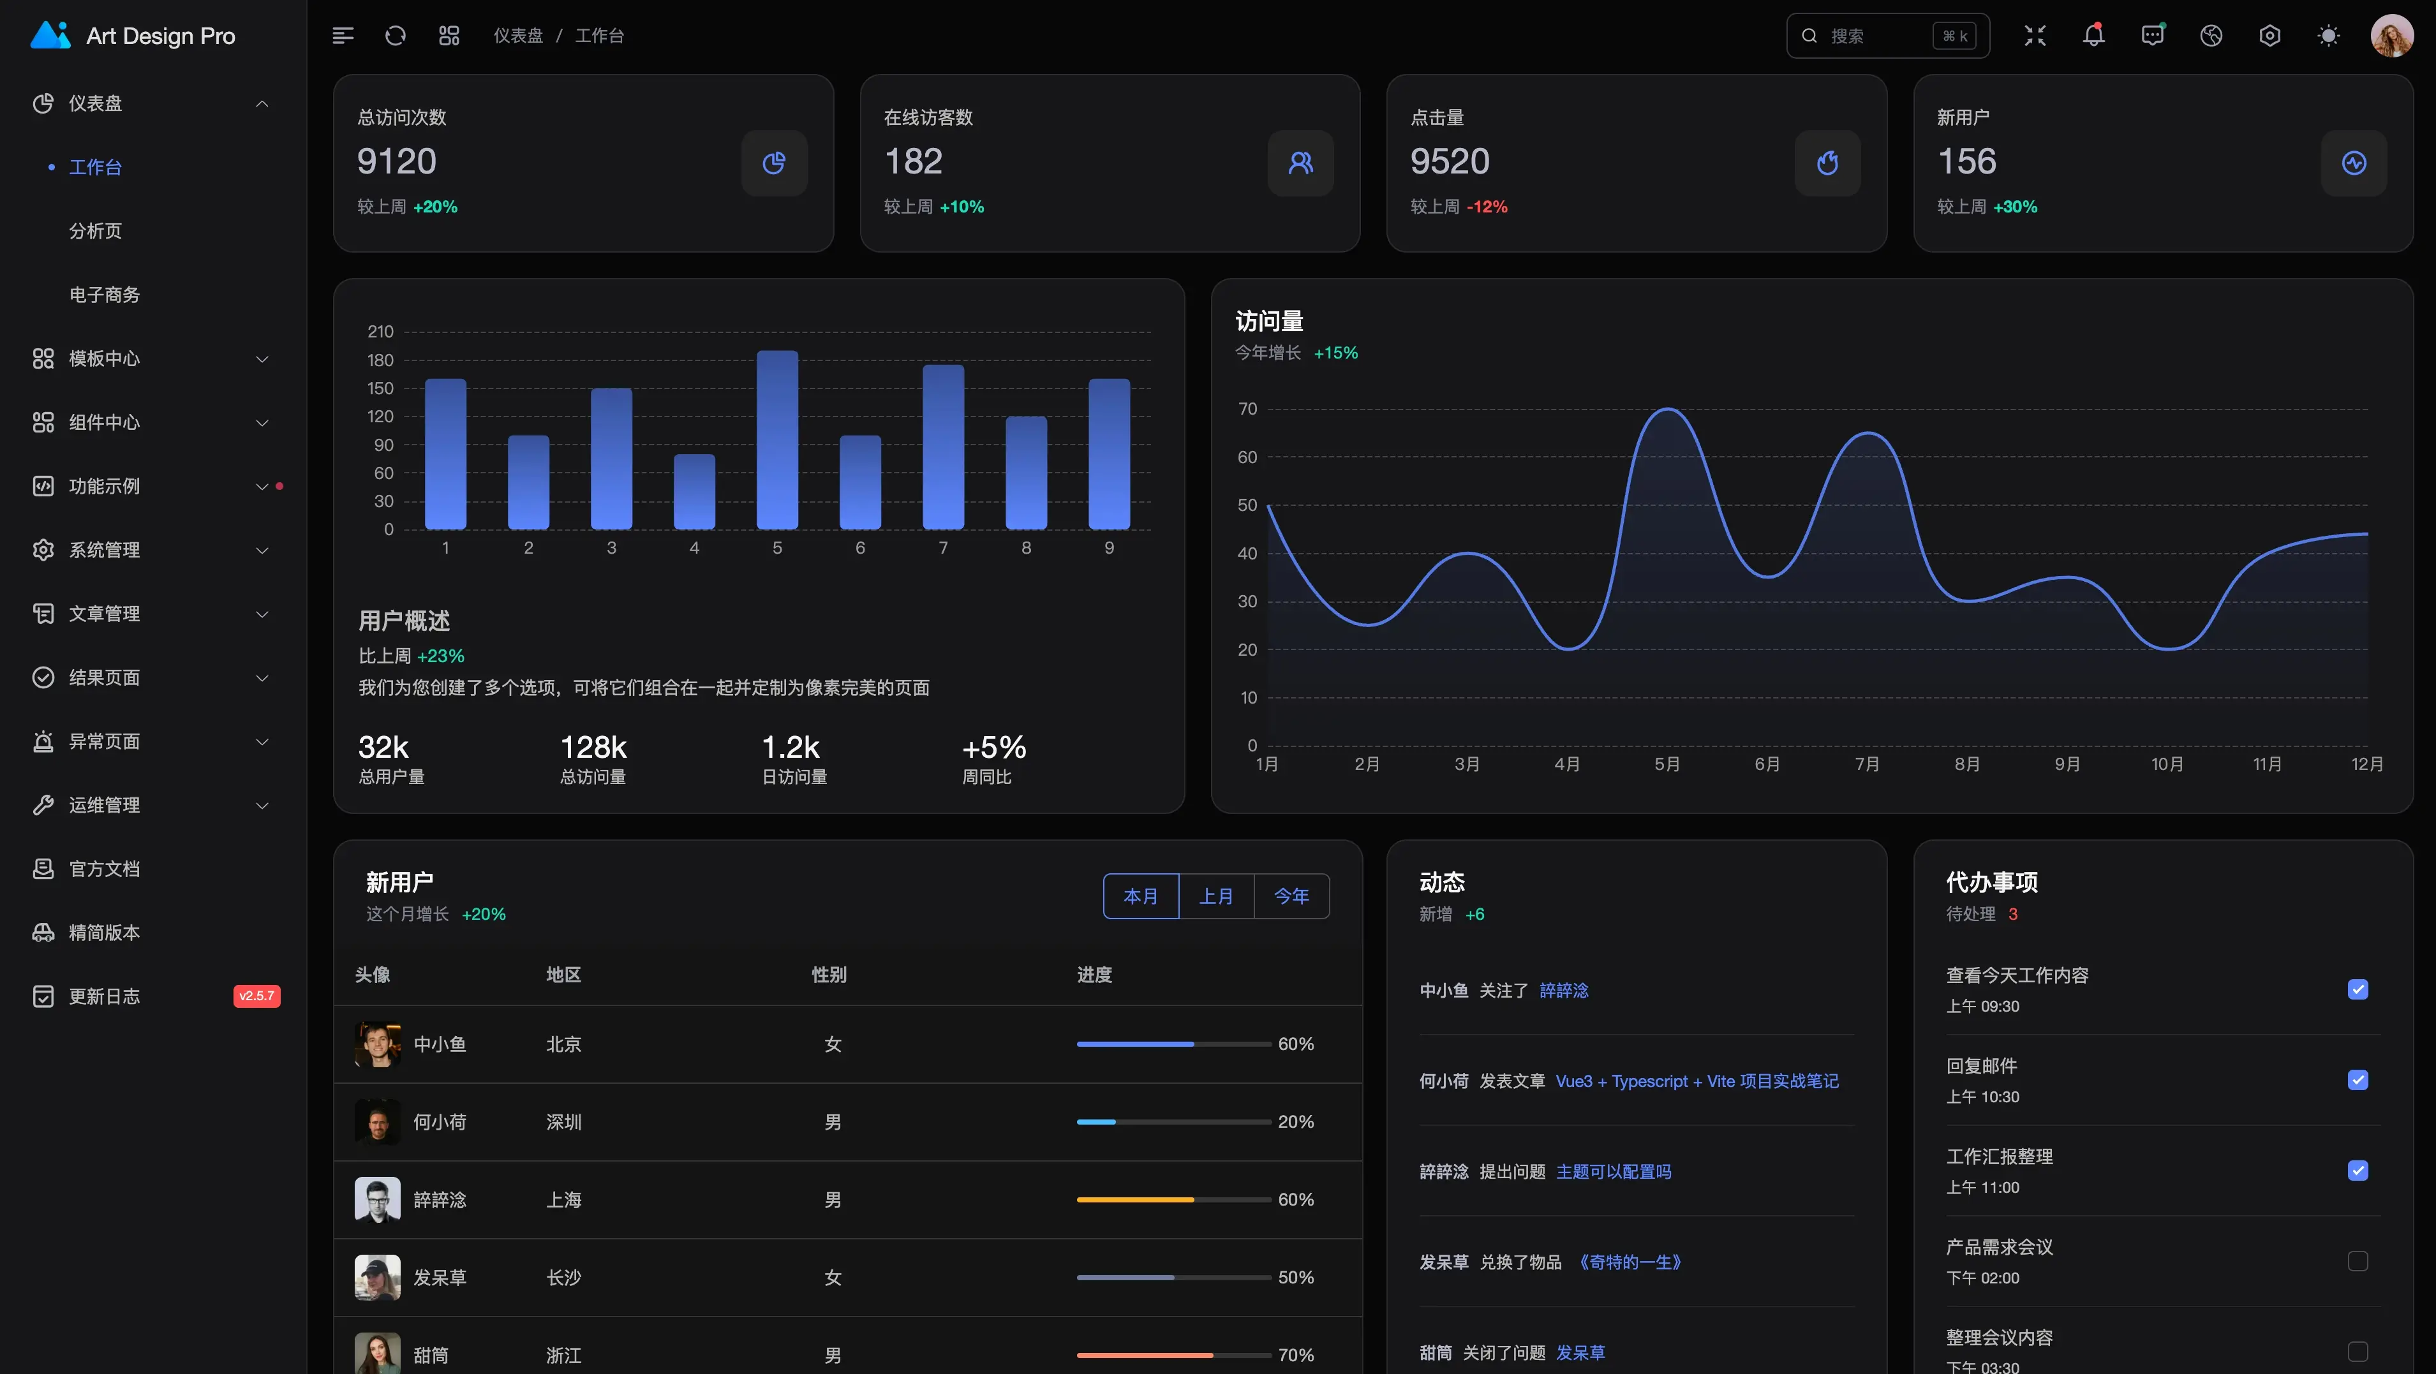2436x1374 pixels.
Task: Select the 上月 tab in 新用户
Action: point(1215,896)
